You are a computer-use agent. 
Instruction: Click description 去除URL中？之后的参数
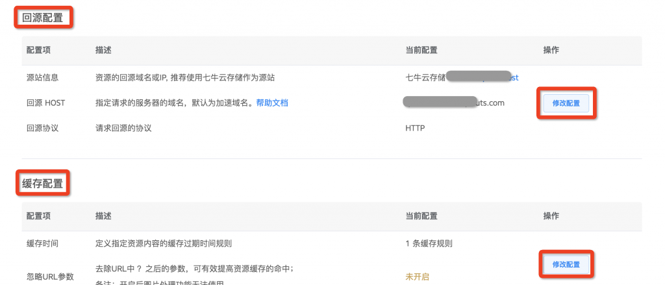click(195, 269)
